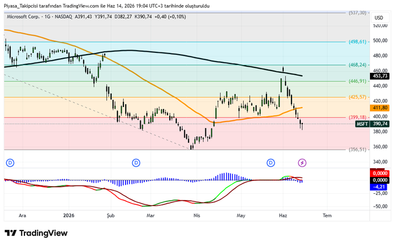Click the purple lightning earnings marker
The image size is (395, 245).
tap(303, 163)
